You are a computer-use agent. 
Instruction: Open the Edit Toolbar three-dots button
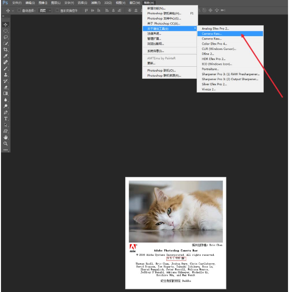[5, 150]
